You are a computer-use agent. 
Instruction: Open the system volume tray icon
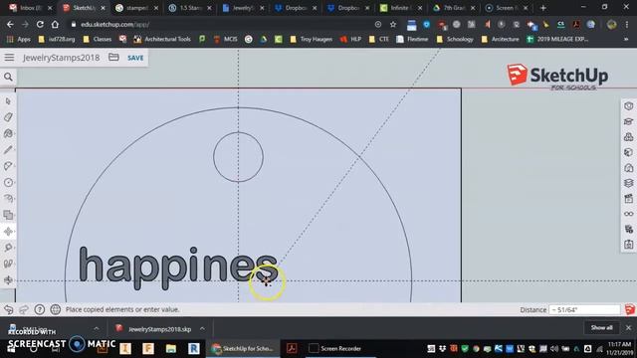(x=554, y=349)
